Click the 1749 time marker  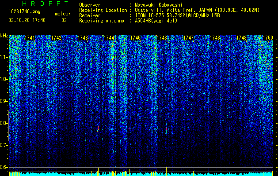click(241, 38)
